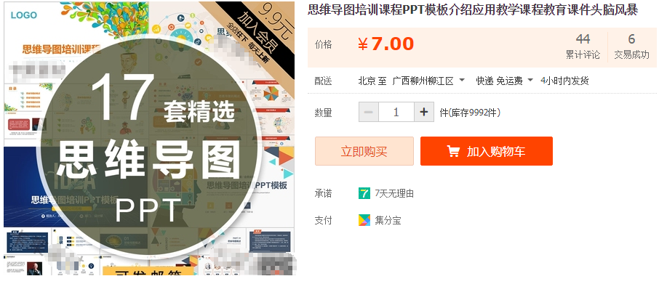Click the LOGO text in product image

[24, 15]
